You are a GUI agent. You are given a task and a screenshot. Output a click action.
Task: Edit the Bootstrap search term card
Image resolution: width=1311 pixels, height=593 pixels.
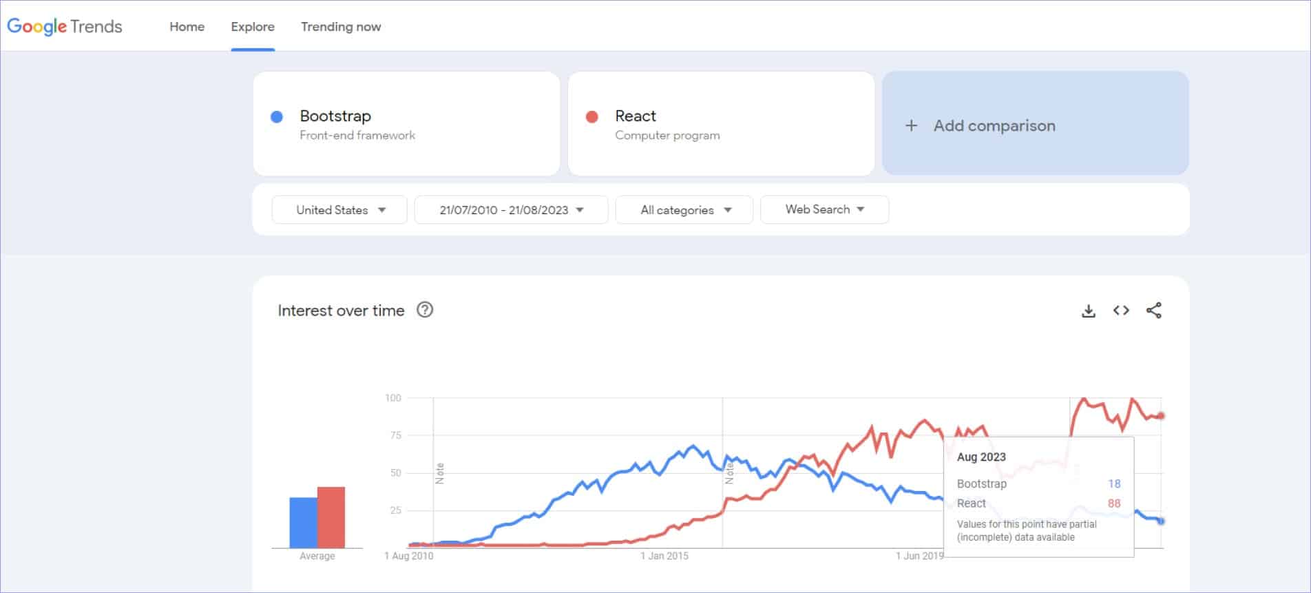pyautogui.click(x=406, y=124)
